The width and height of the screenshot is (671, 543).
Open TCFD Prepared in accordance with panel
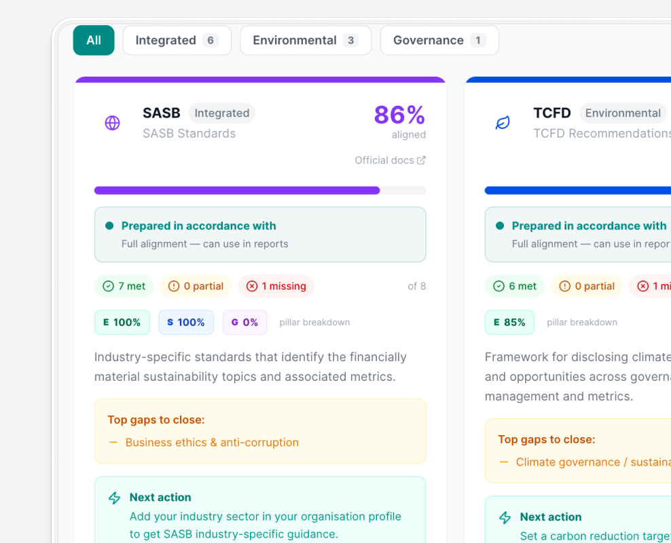[x=578, y=234]
